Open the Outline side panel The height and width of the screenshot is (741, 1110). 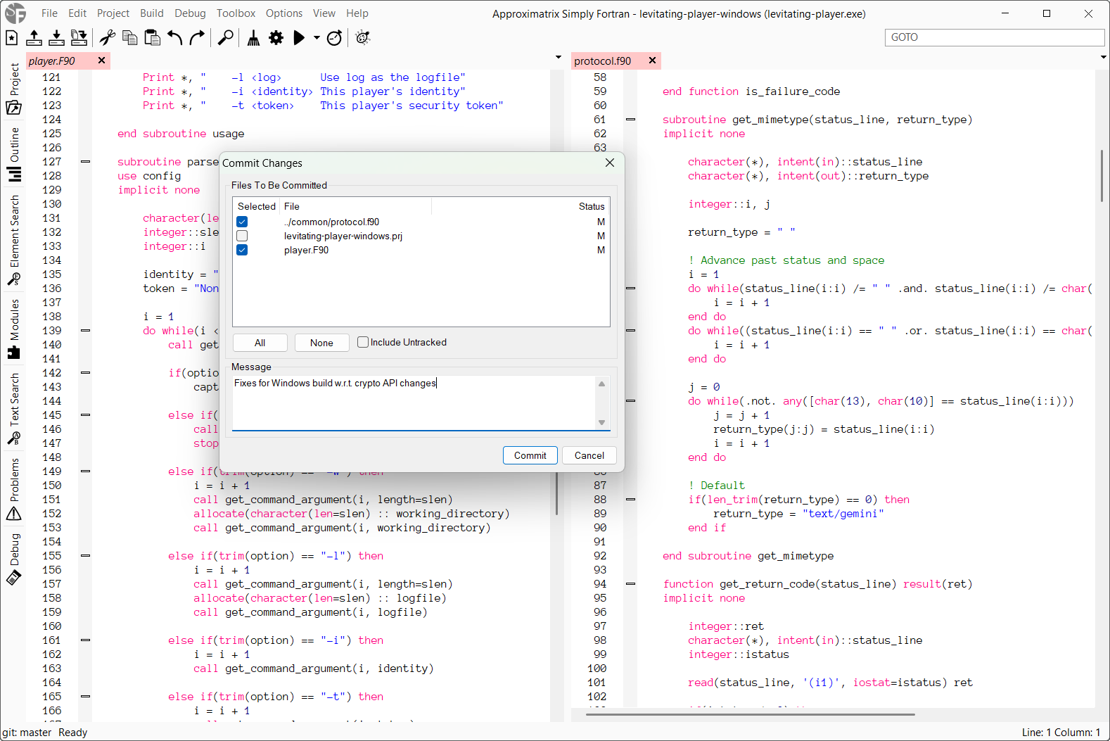(x=14, y=155)
